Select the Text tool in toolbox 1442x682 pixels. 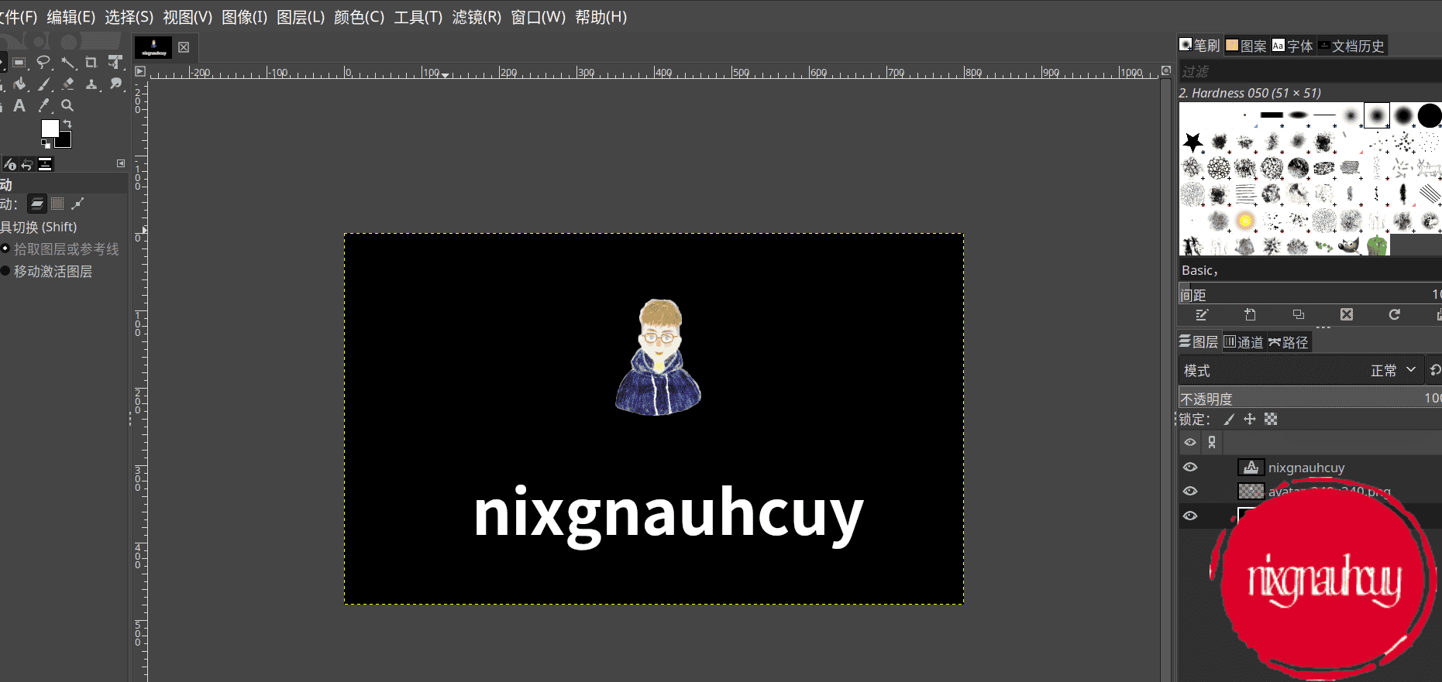tap(19, 105)
